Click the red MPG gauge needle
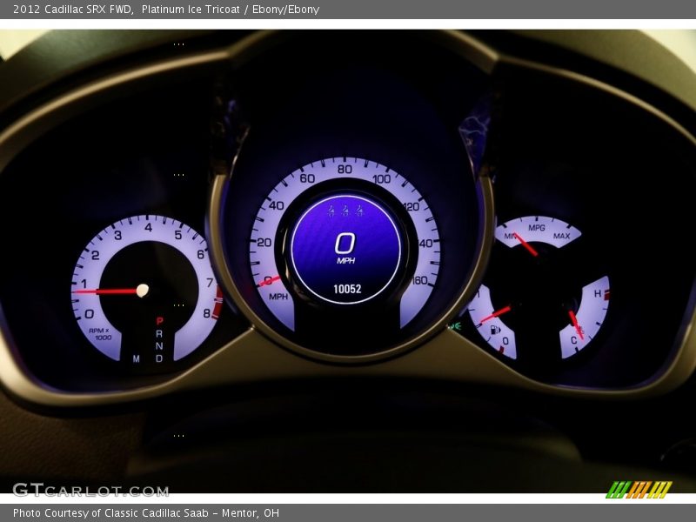The image size is (696, 522). tap(525, 244)
